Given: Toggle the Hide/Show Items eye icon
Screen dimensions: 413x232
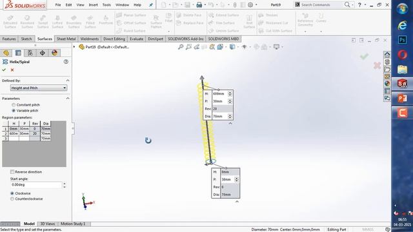Looking at the screenshot, I should coord(244,47).
